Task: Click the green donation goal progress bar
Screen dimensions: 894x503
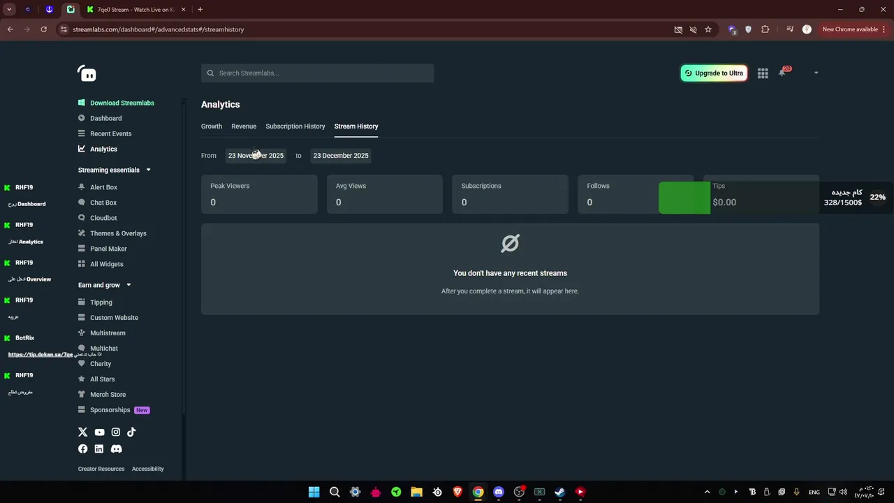Action: tap(684, 198)
